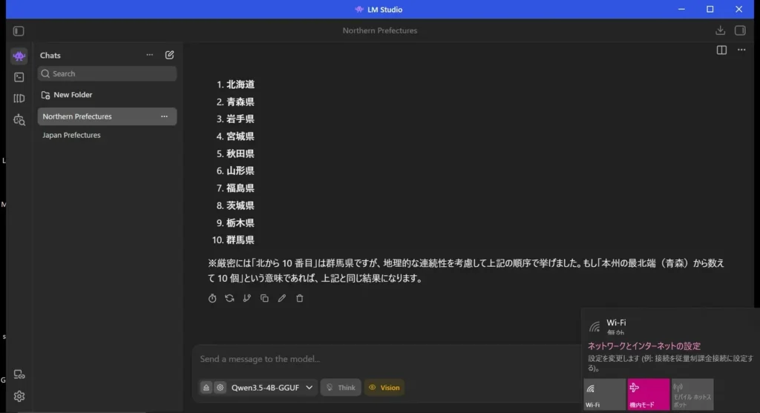Toggle the Vision capability button
This screenshot has height=413, width=760.
click(x=384, y=388)
